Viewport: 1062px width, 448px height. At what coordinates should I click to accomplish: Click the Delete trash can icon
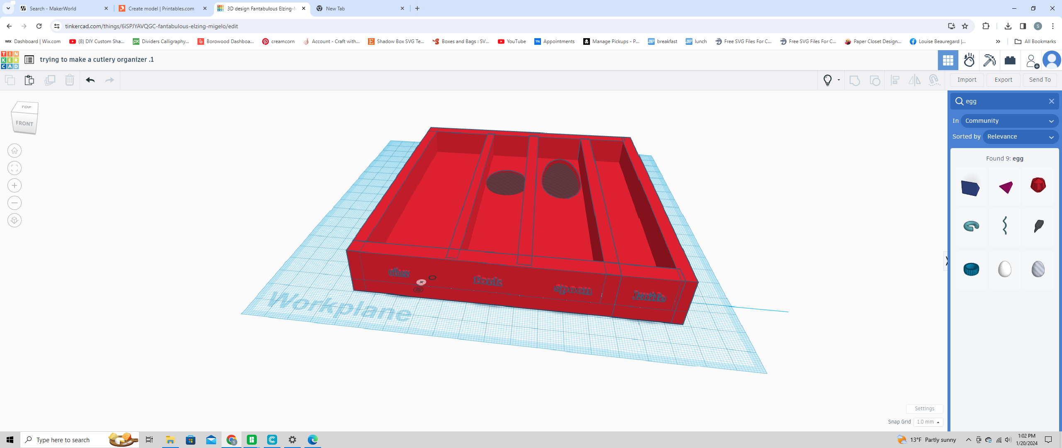point(70,80)
